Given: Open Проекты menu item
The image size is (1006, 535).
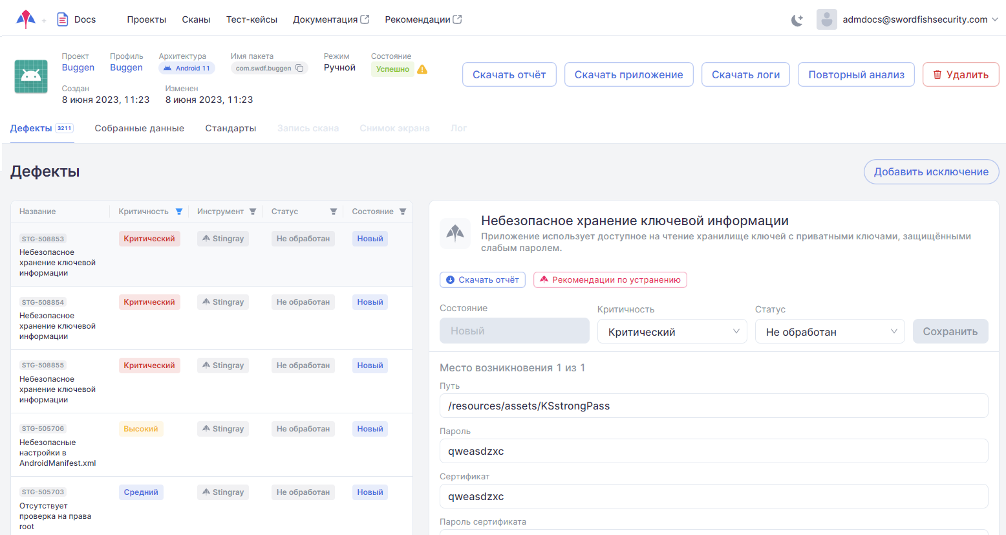Looking at the screenshot, I should pos(147,19).
